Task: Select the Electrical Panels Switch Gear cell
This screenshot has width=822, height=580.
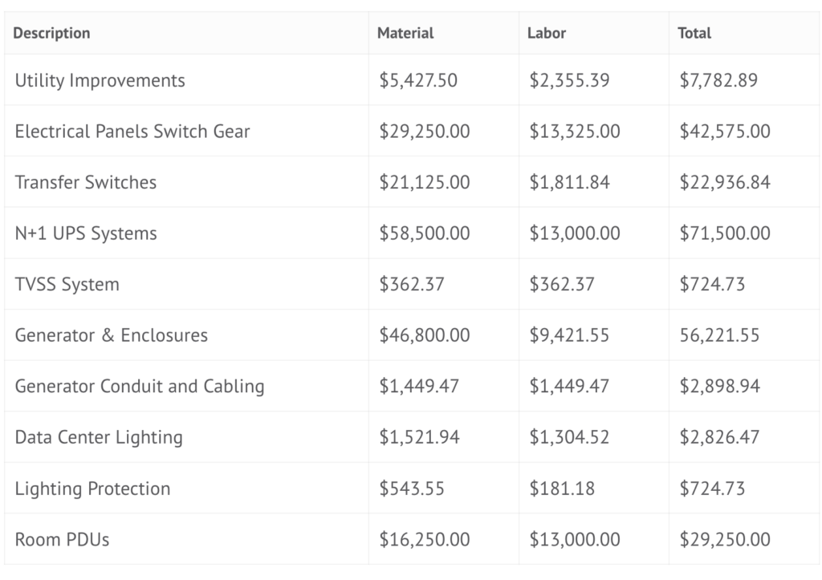Action: 132,132
